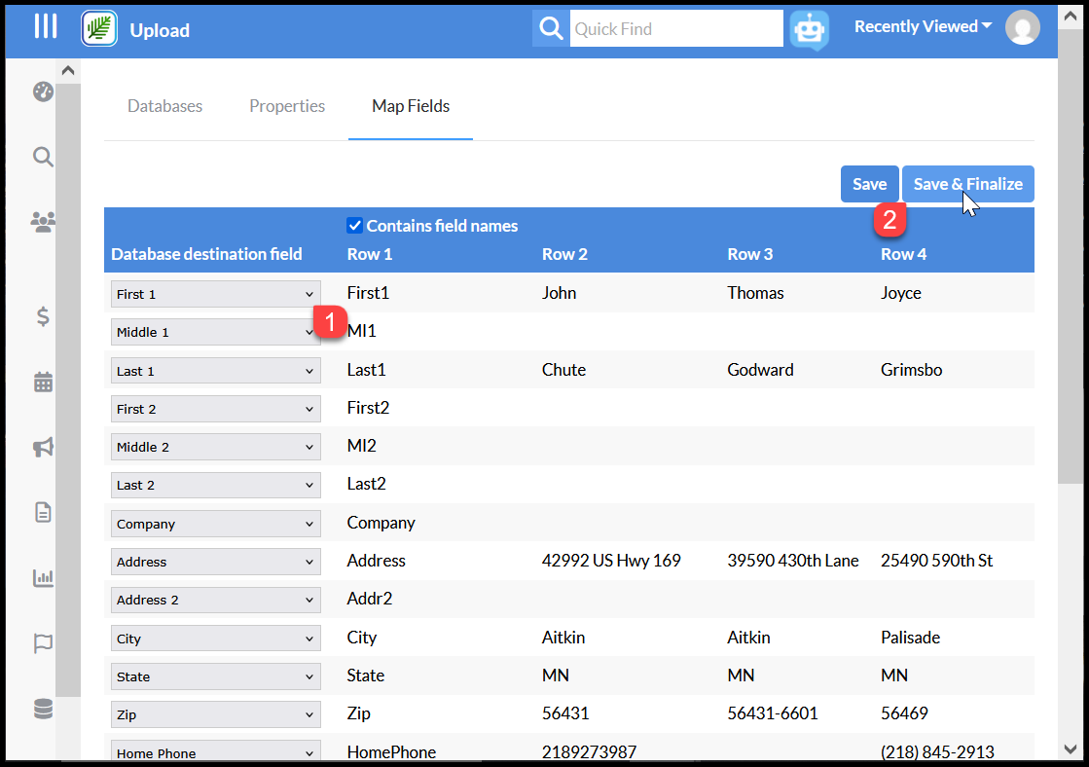Open the First 2 destination dropdown

216,409
